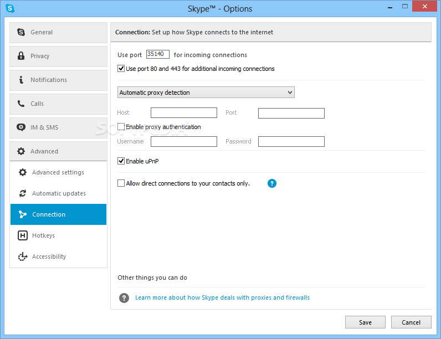Collapse the Advanced section header
Image resolution: width=441 pixels, height=339 pixels.
(59, 152)
